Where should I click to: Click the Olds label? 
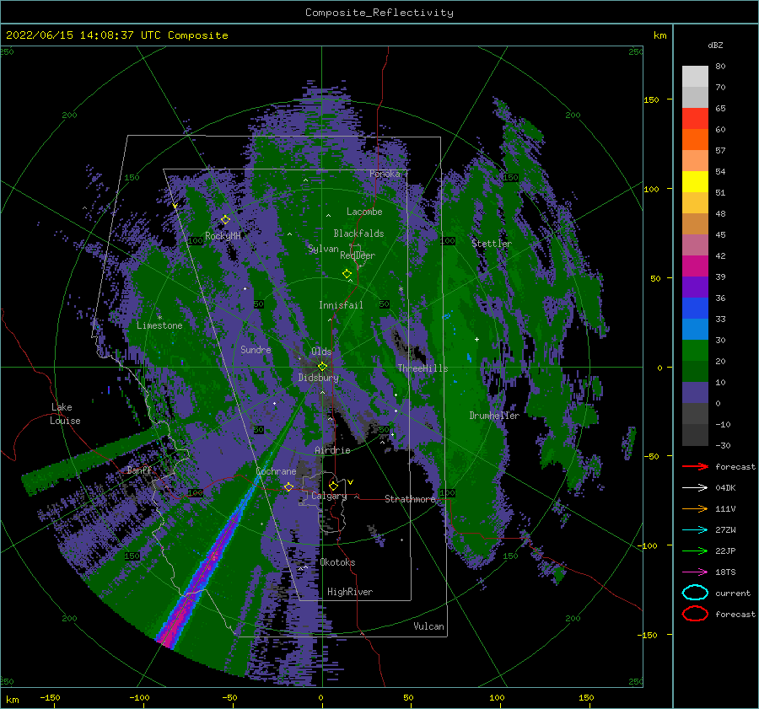point(321,352)
